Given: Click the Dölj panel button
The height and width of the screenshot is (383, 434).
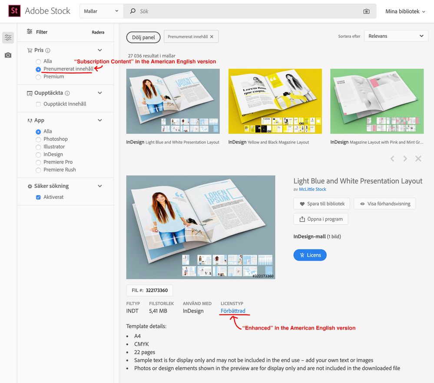Looking at the screenshot, I should coord(143,37).
